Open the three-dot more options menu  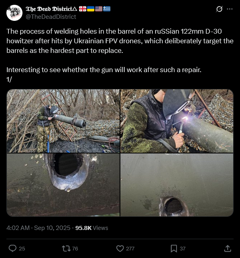230,9
